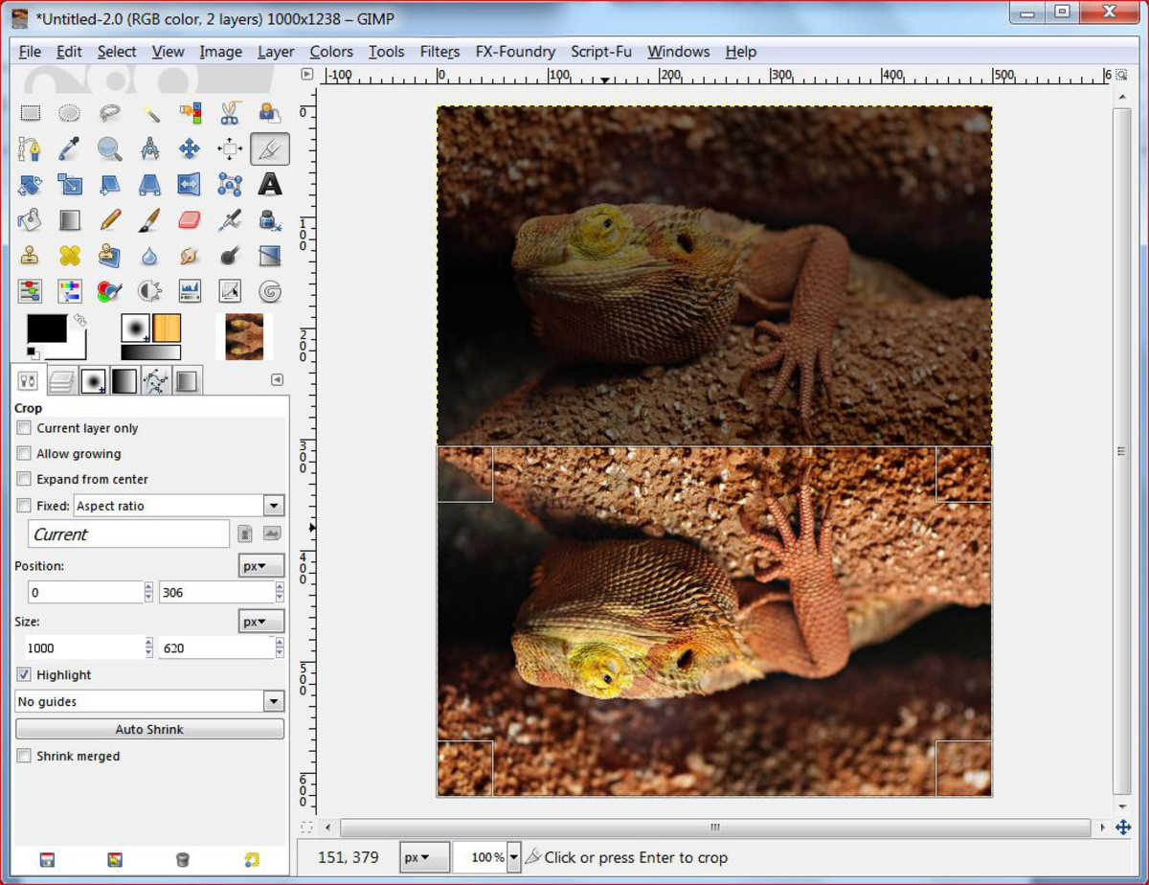Open the FX-Foundry menu
This screenshot has height=885, width=1149.
(x=515, y=52)
